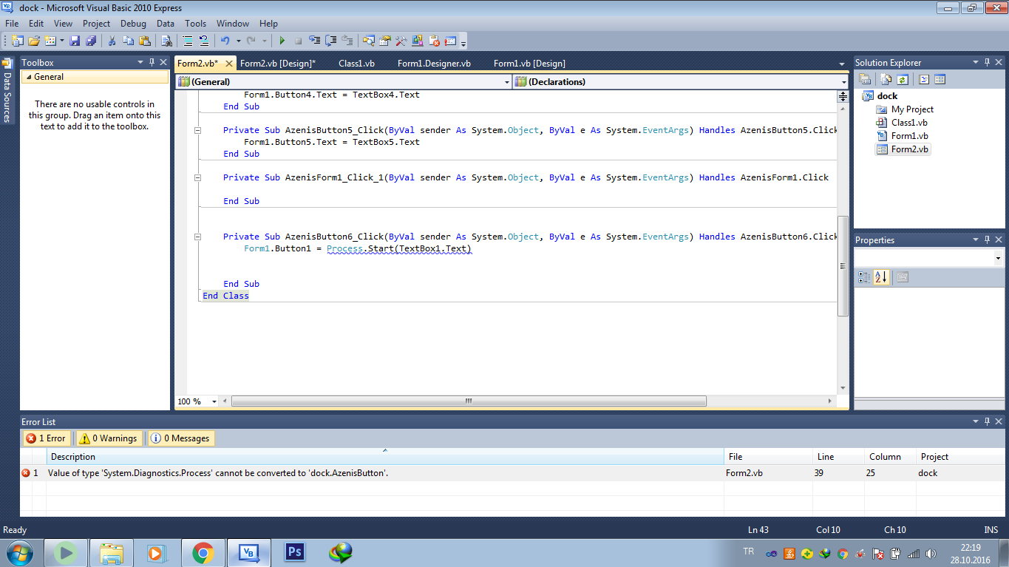Open the Debug menu
The width and height of the screenshot is (1009, 567).
pyautogui.click(x=133, y=24)
